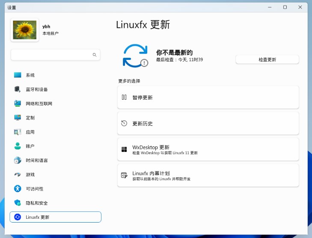Image resolution: width=312 pixels, height=238 pixels.
Task: Focus the settings search input field
Action: [x=56, y=55]
